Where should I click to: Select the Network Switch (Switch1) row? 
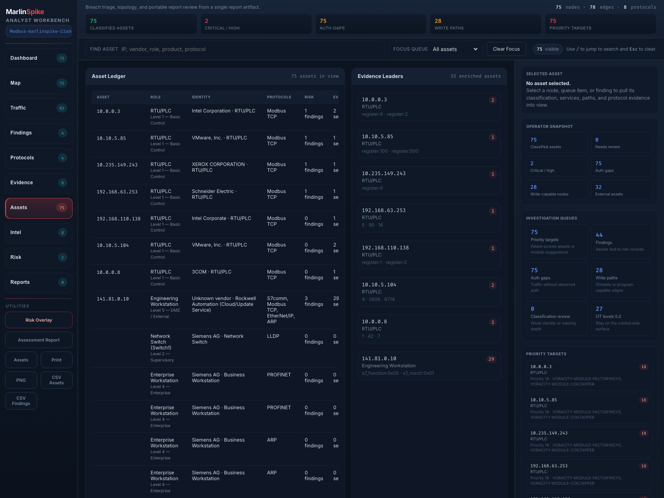pyautogui.click(x=215, y=348)
